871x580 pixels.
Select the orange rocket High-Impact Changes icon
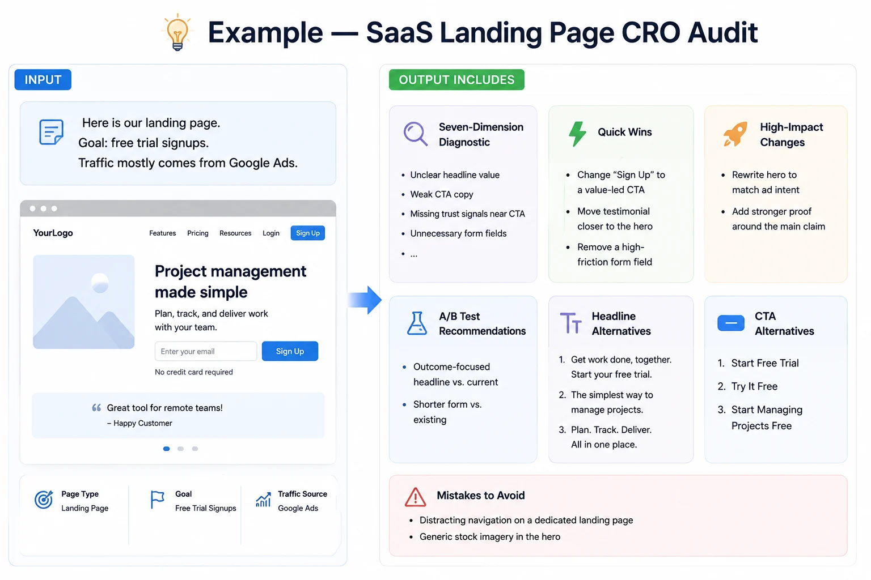735,134
